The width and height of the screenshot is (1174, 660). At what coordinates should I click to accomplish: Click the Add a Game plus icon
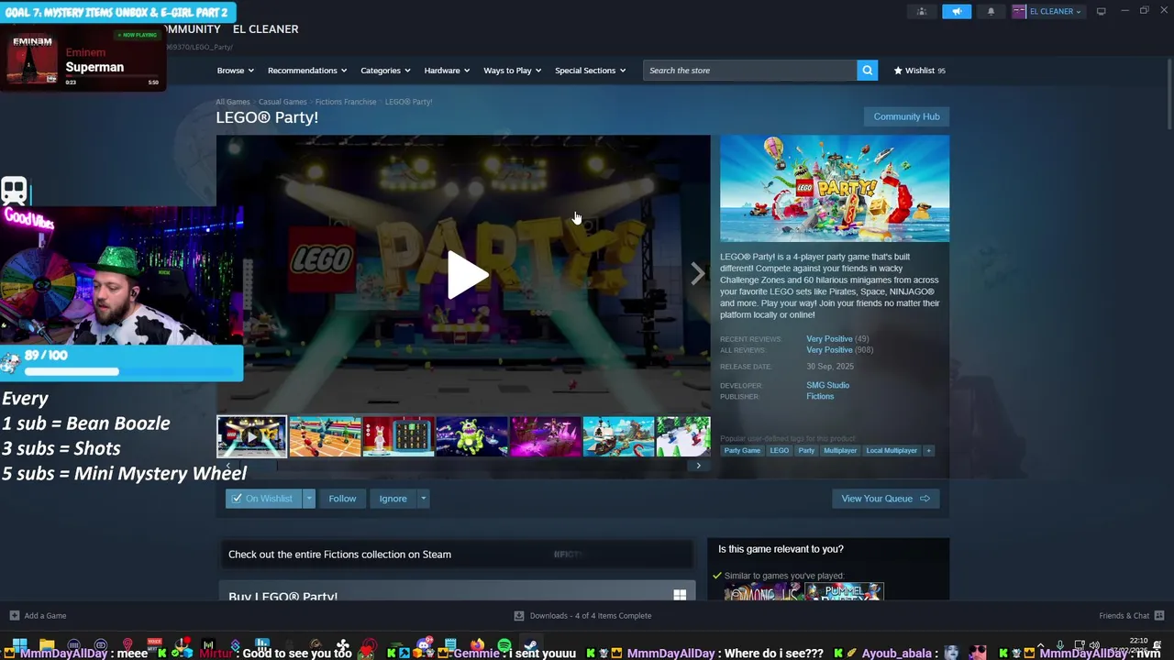[x=14, y=615]
